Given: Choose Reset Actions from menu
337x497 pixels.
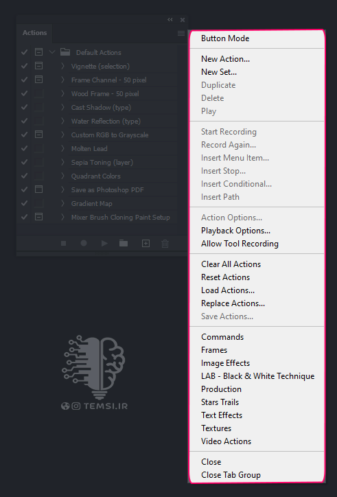Looking at the screenshot, I should pyautogui.click(x=225, y=277).
